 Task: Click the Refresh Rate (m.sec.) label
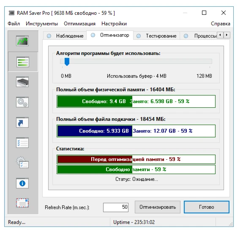click(67, 207)
